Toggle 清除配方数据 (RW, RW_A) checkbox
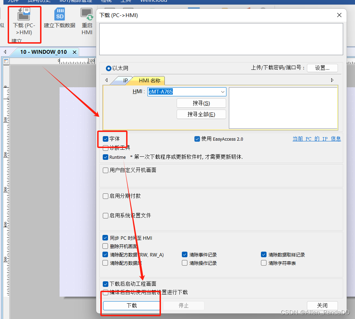This screenshot has height=319, width=355. [105, 254]
